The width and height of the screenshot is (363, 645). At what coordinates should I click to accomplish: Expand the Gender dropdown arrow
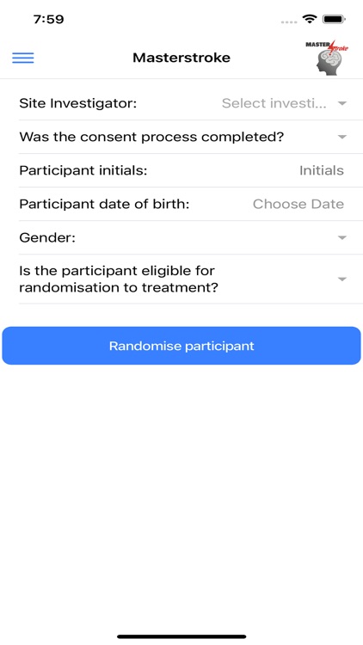point(342,237)
